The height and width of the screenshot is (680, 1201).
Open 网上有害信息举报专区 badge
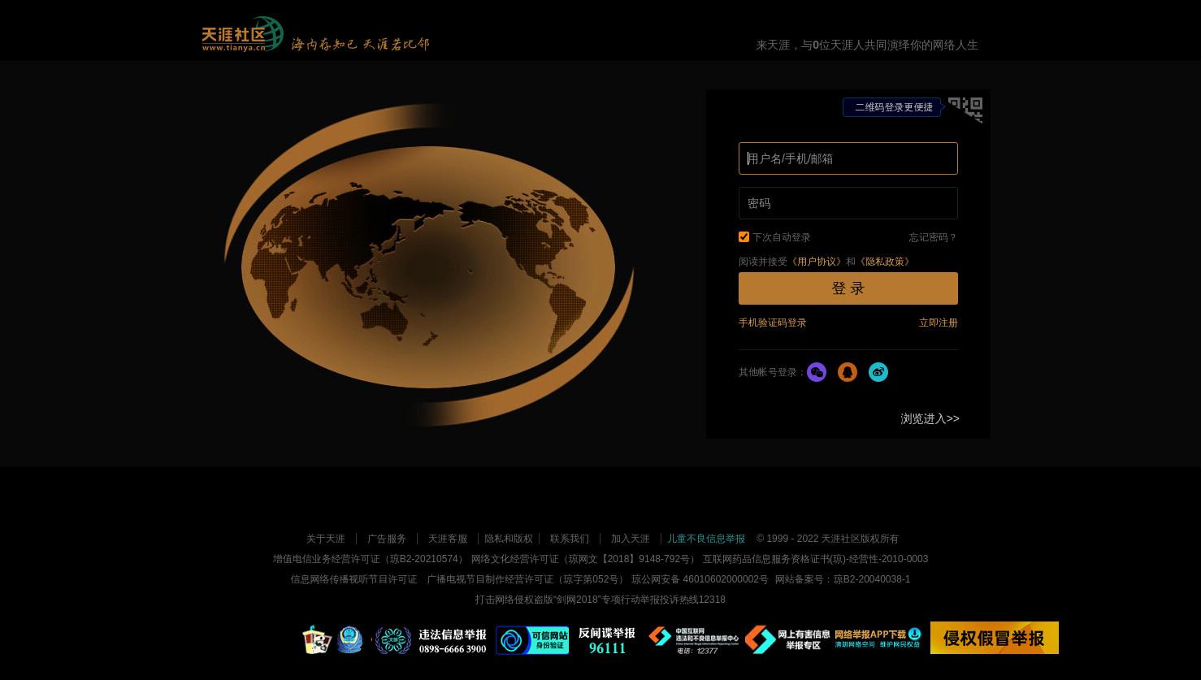[x=787, y=640]
